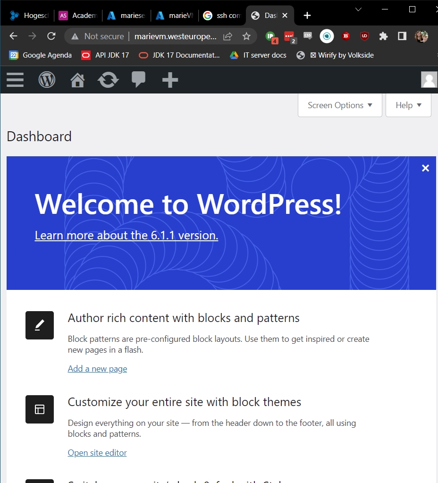Go back with the browser back arrow
438x483 pixels.
[x=14, y=36]
